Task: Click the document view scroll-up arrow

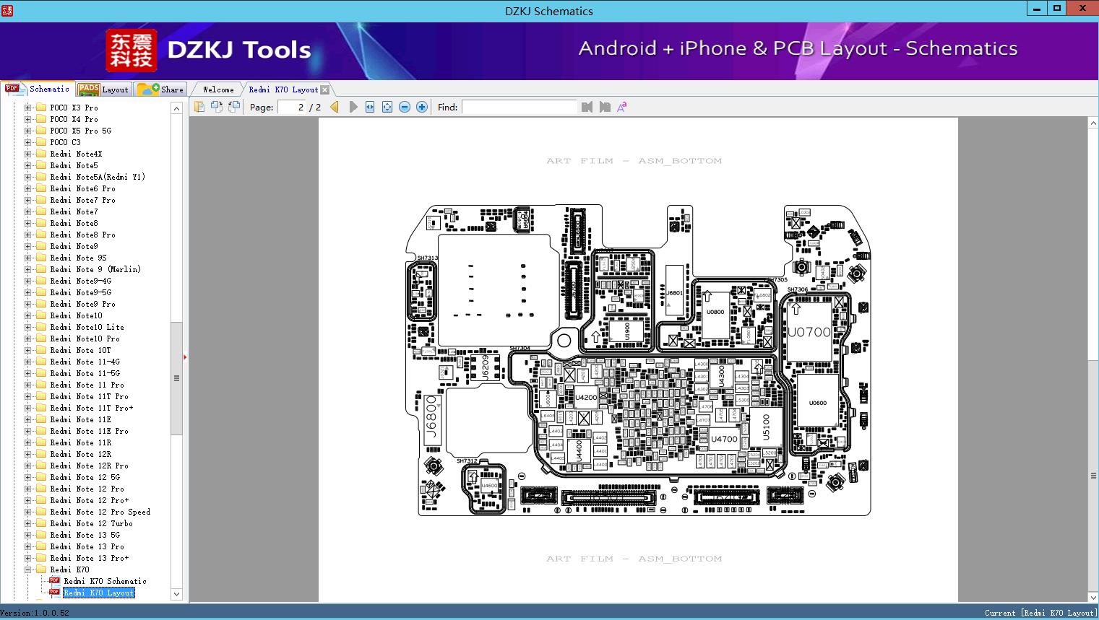Action: 1093,123
